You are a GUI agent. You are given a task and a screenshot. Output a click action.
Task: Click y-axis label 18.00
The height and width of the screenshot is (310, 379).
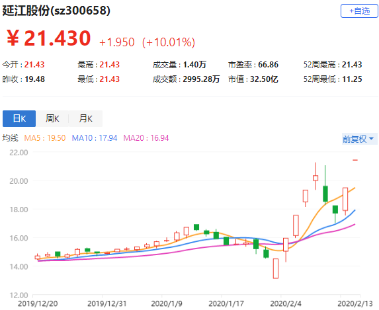19,210
